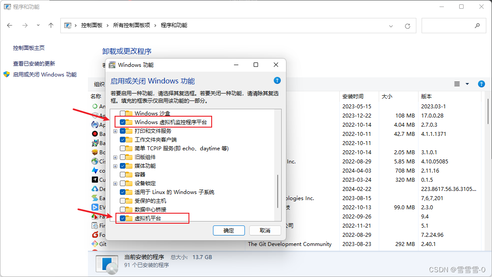
Task: Expand the 媒体功能 tree node
Action: (115, 166)
